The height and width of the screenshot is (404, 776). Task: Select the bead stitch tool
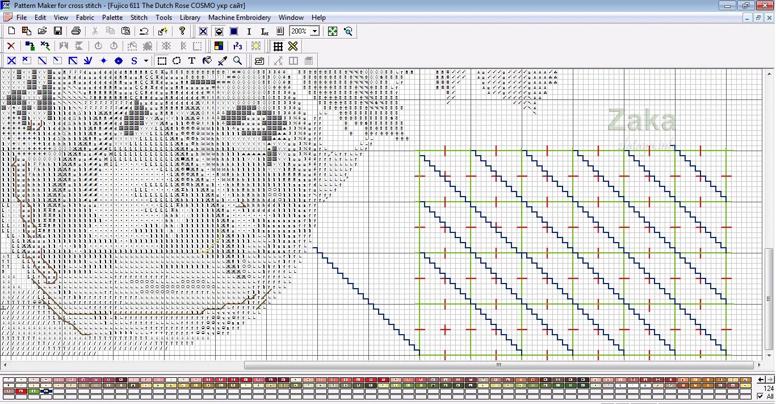(119, 61)
